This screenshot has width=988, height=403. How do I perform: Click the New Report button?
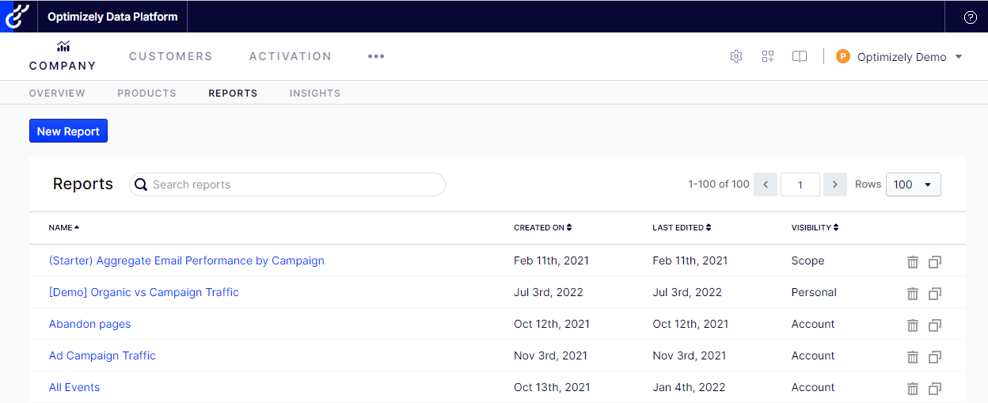click(x=68, y=131)
